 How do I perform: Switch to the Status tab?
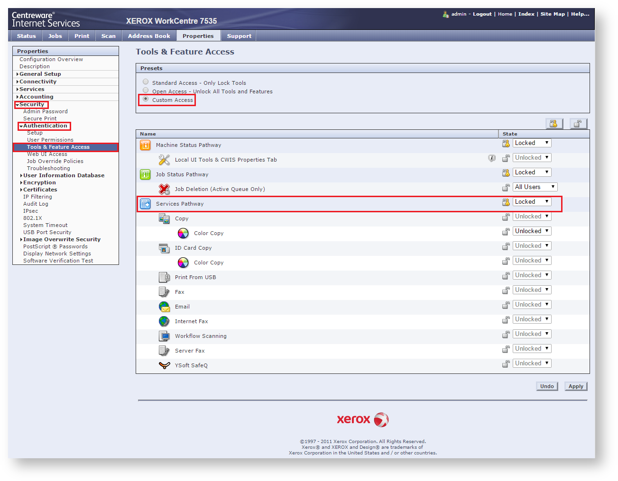[x=26, y=36]
